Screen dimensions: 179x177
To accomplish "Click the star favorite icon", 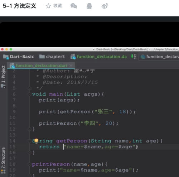I will pyautogui.click(x=48, y=6).
